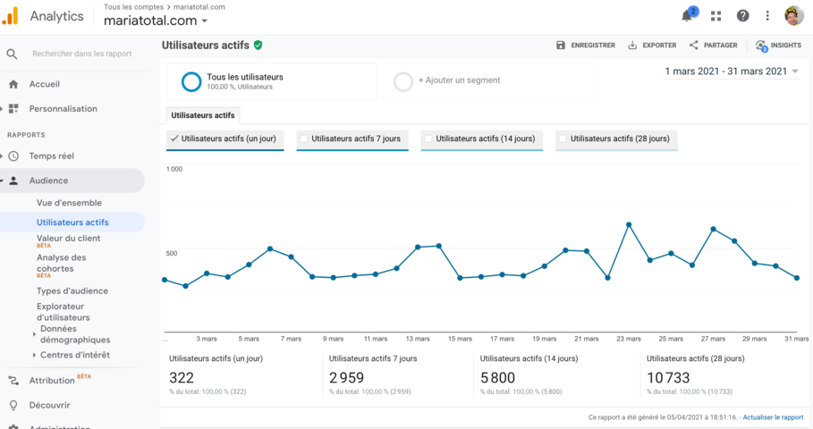Open the user profile avatar
The height and width of the screenshot is (429, 813).
pos(793,16)
